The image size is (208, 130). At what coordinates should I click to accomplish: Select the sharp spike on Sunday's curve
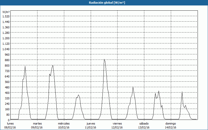coord(182,92)
